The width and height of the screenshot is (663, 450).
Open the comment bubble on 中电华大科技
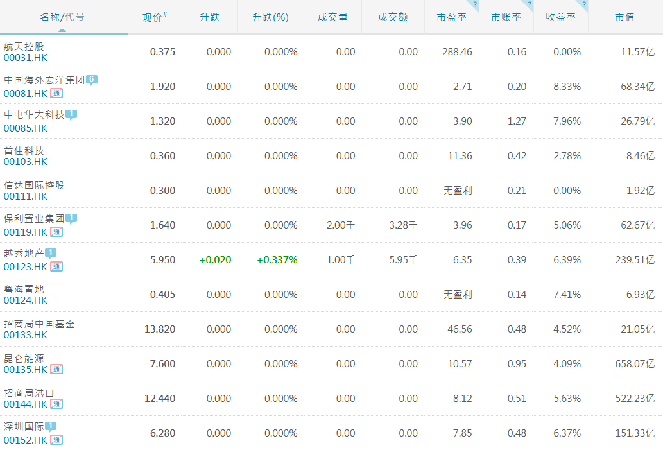point(71,115)
